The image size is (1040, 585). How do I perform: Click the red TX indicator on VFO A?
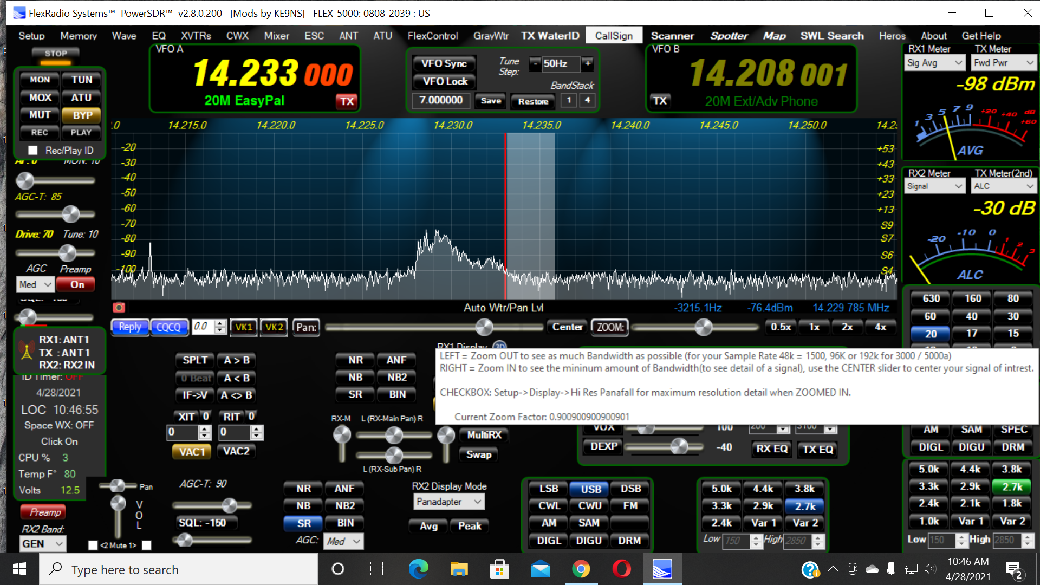point(347,101)
